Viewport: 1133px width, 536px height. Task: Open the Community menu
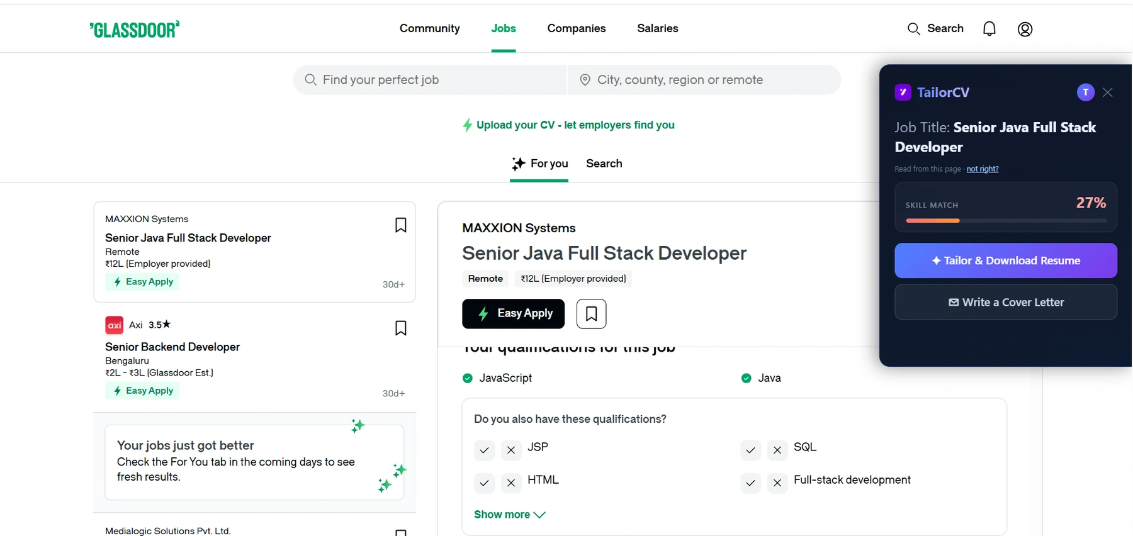(x=430, y=28)
